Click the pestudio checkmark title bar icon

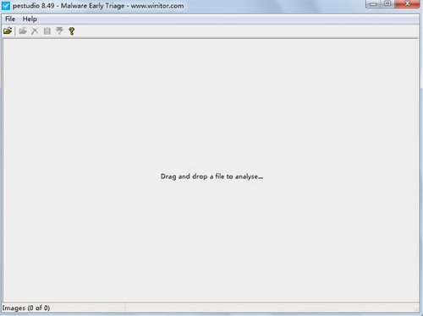6,6
